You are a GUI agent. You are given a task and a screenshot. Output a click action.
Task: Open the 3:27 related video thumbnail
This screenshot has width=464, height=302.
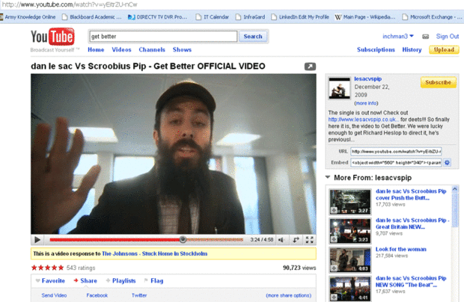click(350, 202)
